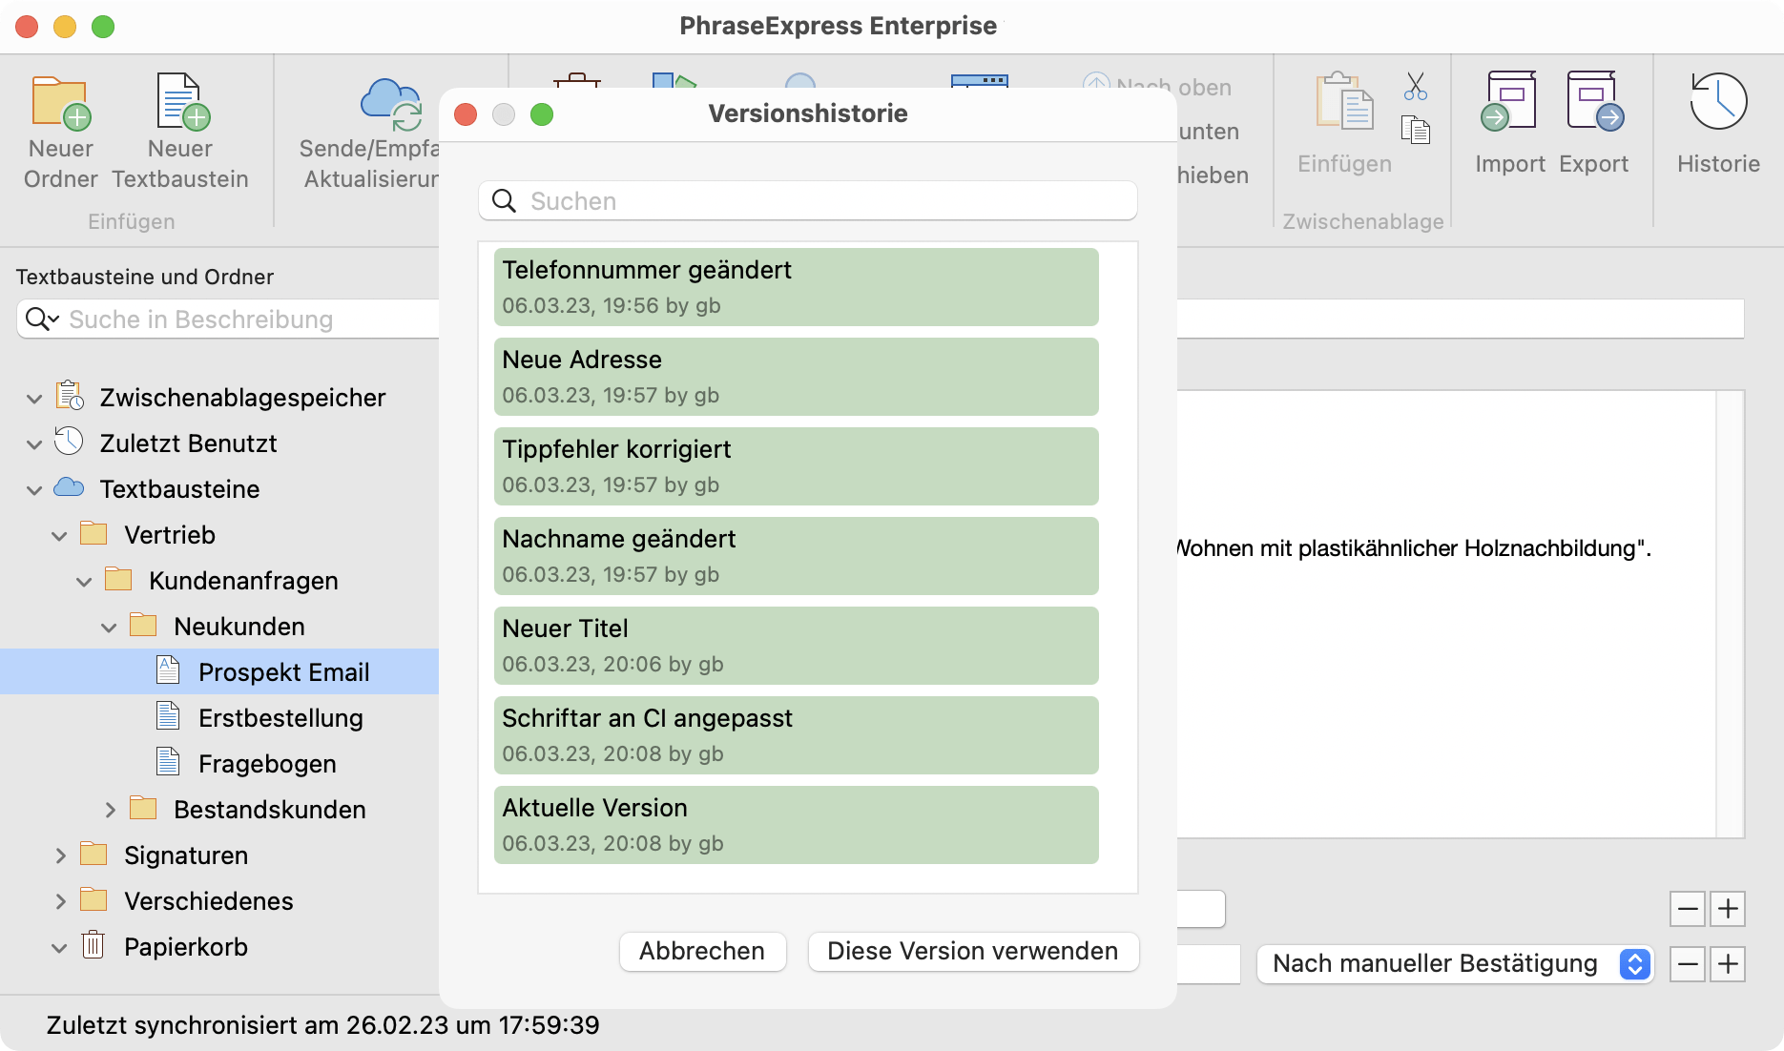Screen dimensions: 1784x1051
Task: Click the scissors cut icon
Action: (x=1416, y=87)
